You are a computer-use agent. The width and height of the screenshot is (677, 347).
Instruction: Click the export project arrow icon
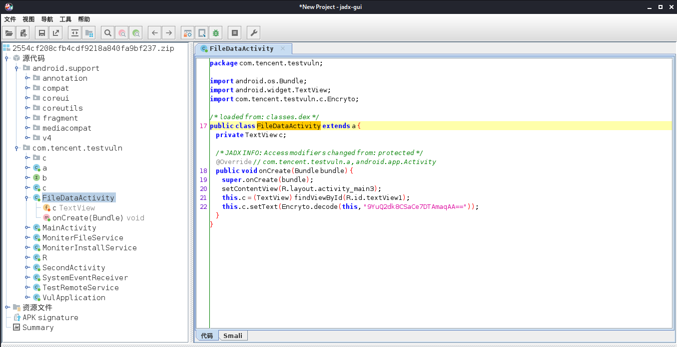tap(56, 33)
